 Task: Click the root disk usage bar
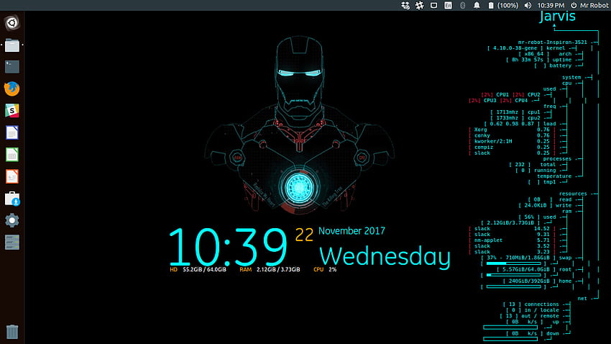(x=513, y=275)
